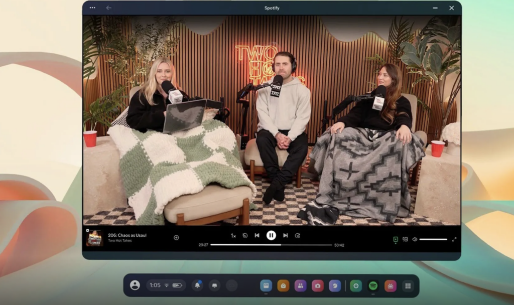This screenshot has width=514, height=305.
Task: Open the quick settings status showing 1:05
Action: click(x=166, y=285)
